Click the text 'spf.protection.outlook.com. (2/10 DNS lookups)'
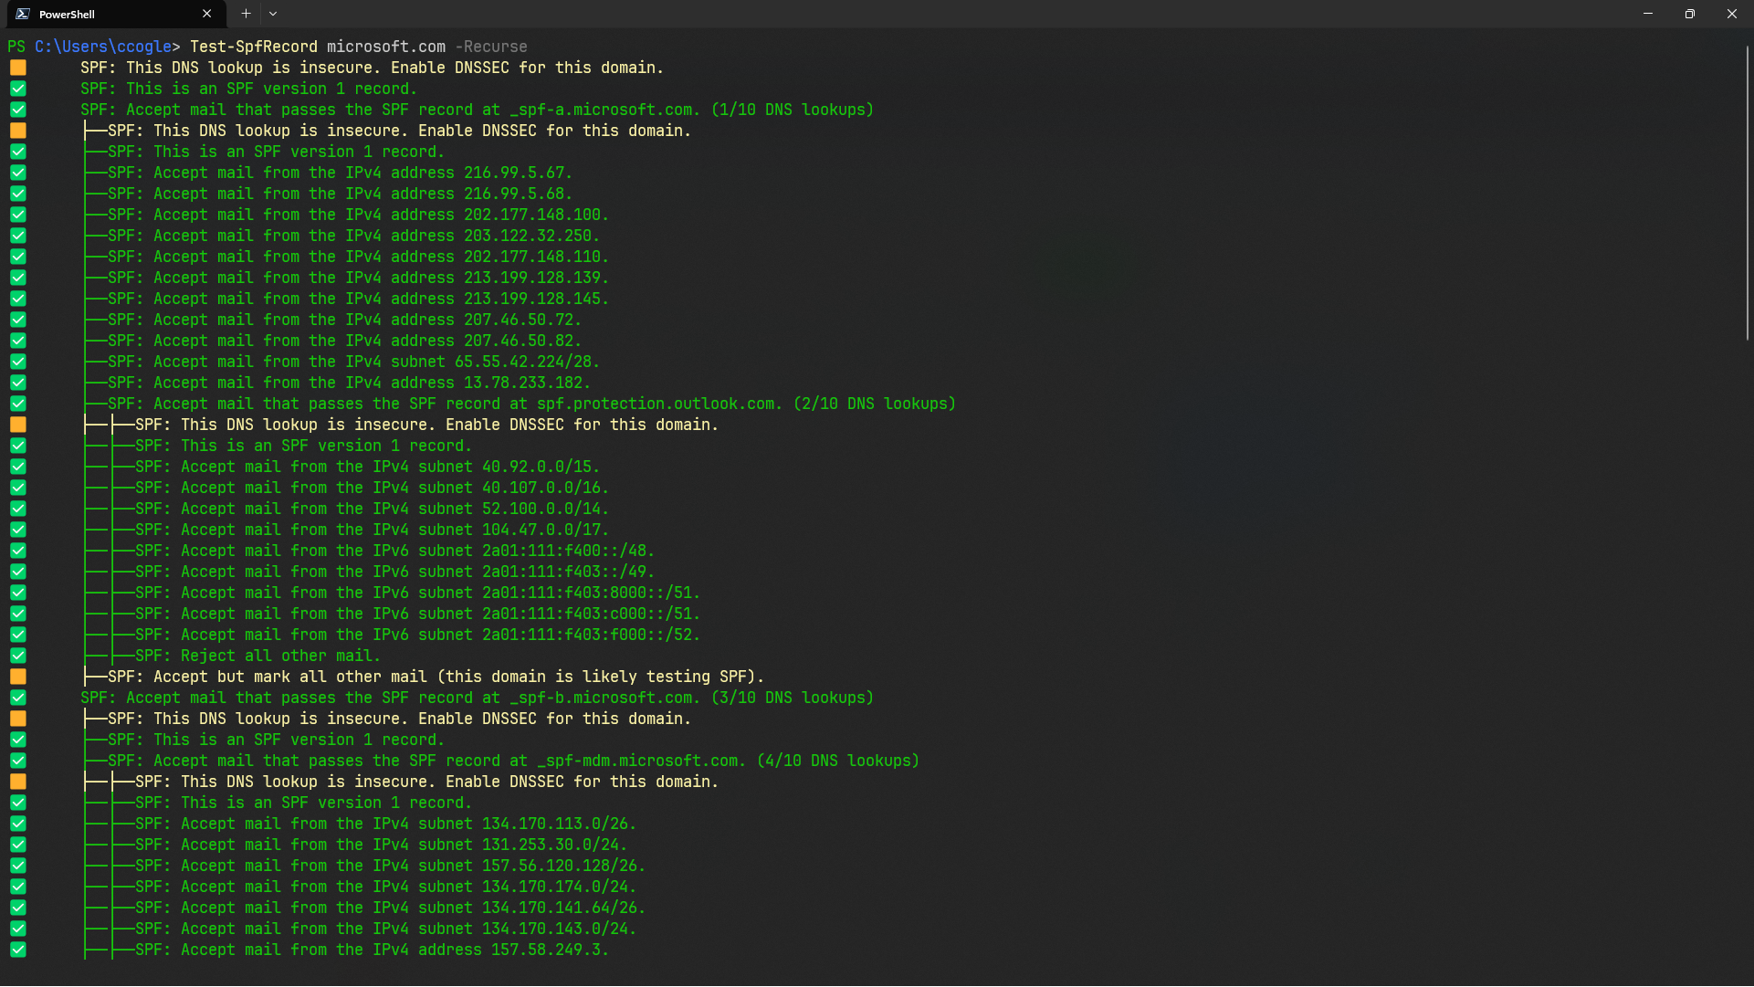 [x=746, y=404]
